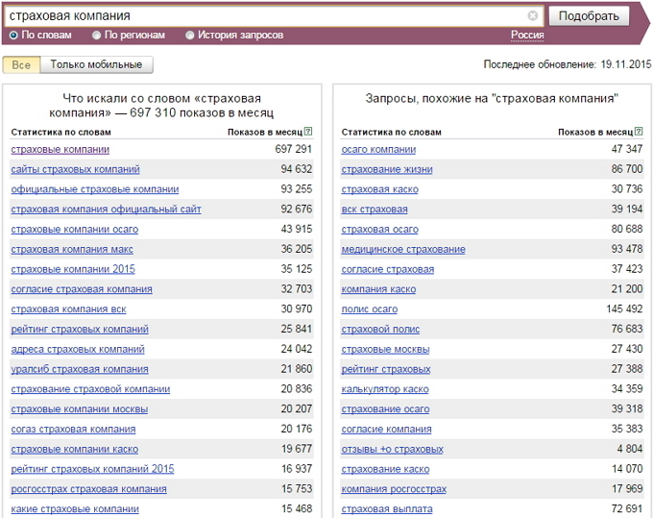Viewport: 653px width, 518px height.
Task: Open the 'страховая компания вск' link
Action: click(x=69, y=309)
